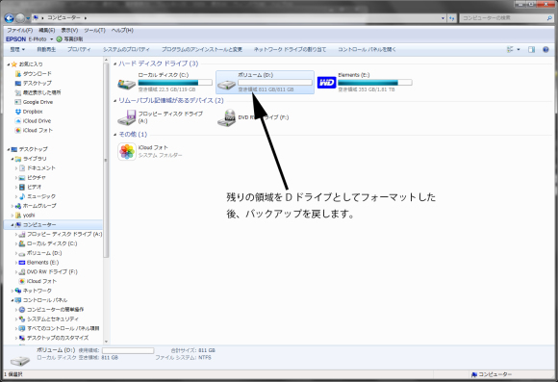Click Uninstall or change a program button

point(202,49)
